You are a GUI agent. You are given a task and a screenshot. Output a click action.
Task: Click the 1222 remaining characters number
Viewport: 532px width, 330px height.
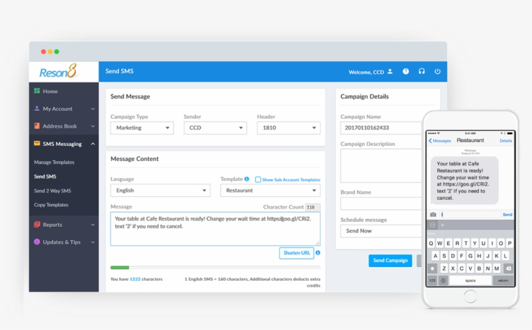[x=135, y=279]
